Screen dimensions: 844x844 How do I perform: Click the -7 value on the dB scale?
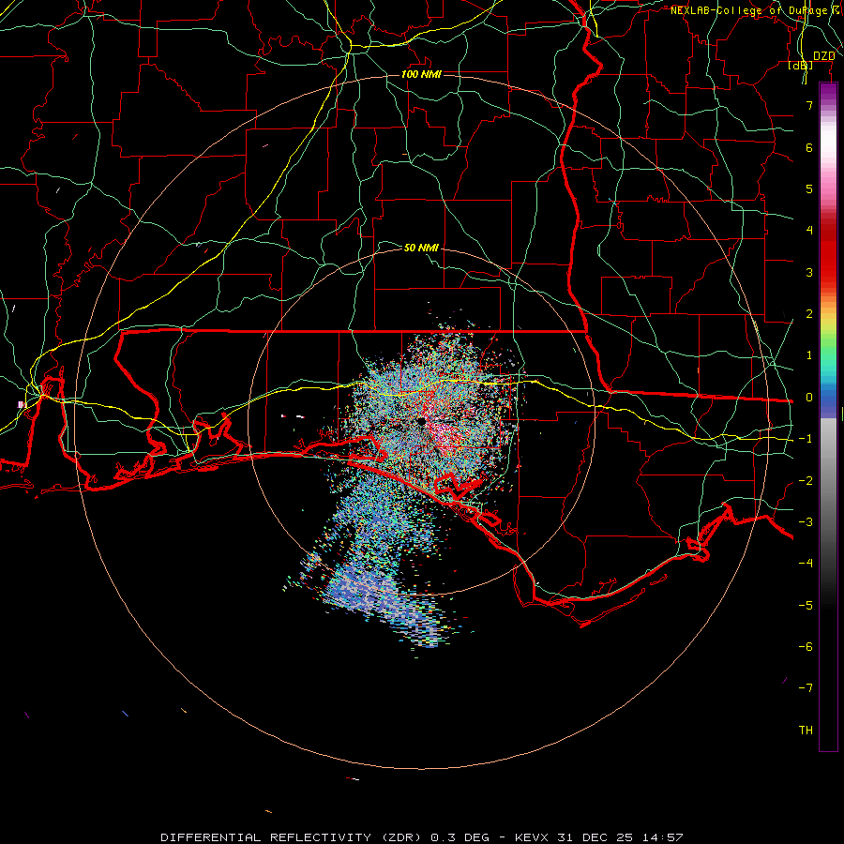click(806, 688)
